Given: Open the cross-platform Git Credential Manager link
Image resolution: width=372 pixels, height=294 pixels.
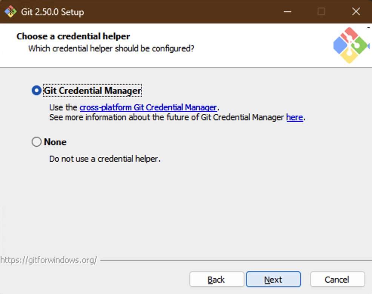Looking at the screenshot, I should point(148,107).
